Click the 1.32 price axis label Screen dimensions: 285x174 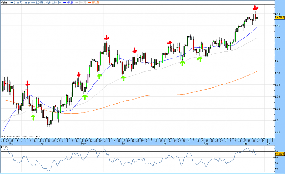[277, 109]
